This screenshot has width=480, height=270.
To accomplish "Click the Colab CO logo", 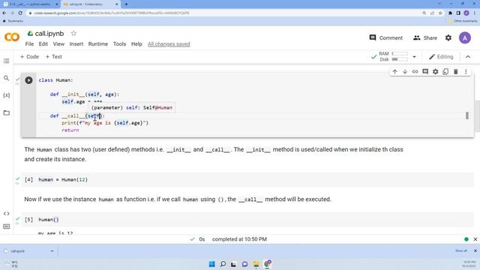I will 12,37.
